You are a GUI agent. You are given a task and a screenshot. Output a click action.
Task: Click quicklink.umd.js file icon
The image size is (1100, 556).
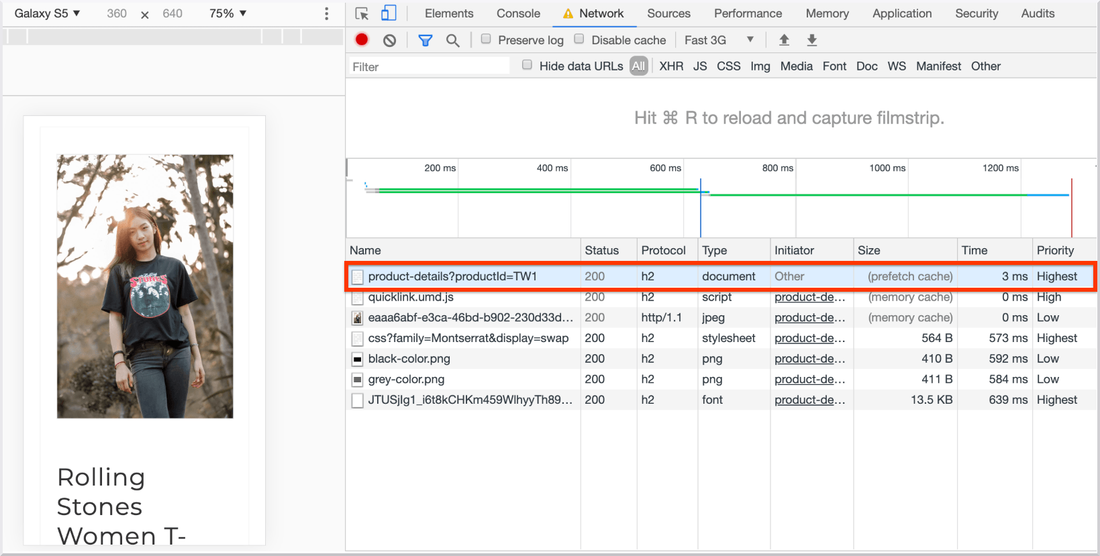358,297
